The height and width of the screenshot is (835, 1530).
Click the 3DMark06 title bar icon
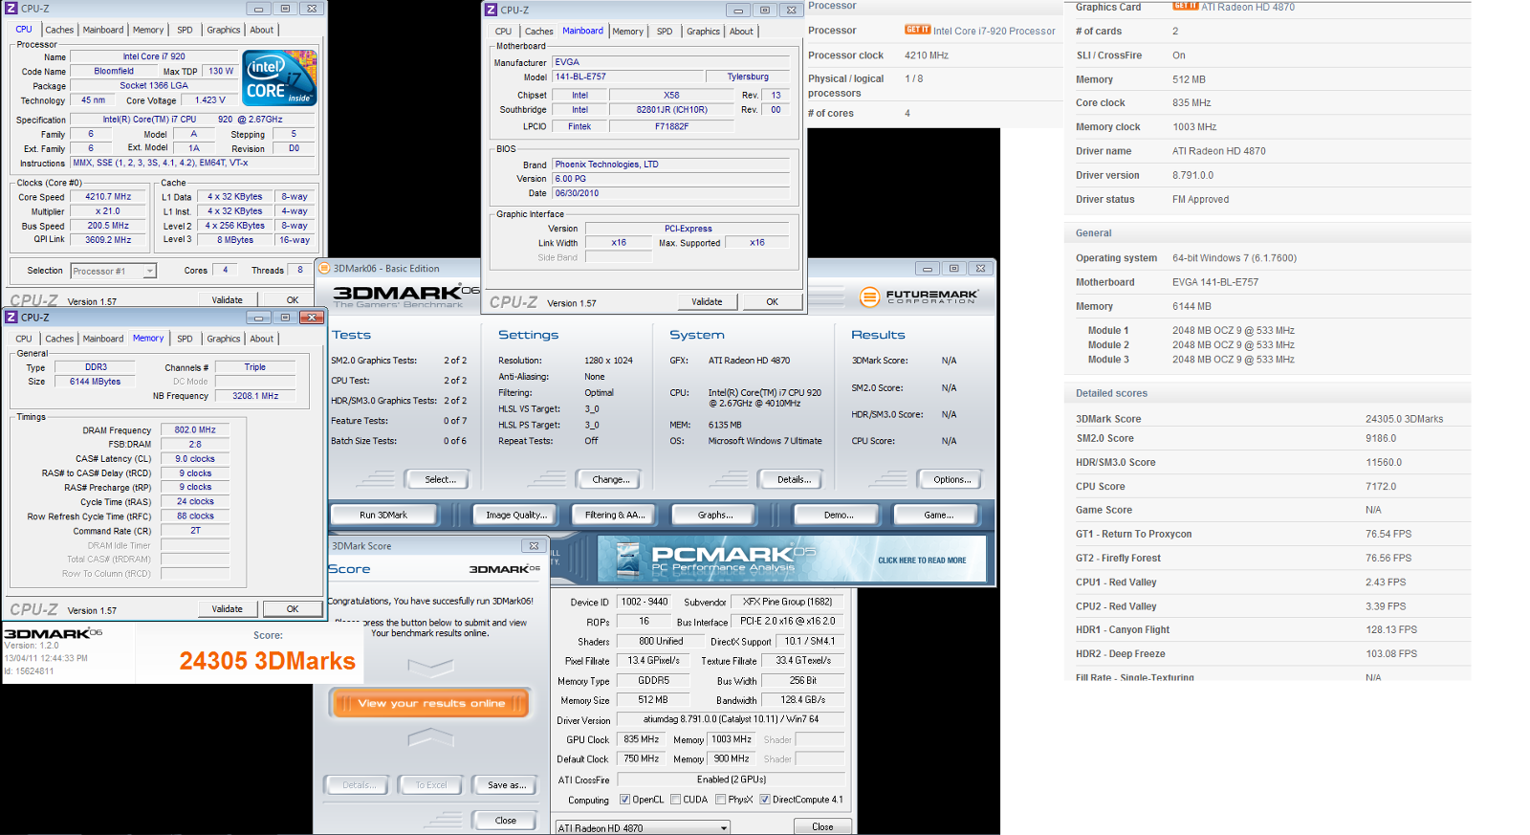click(324, 269)
